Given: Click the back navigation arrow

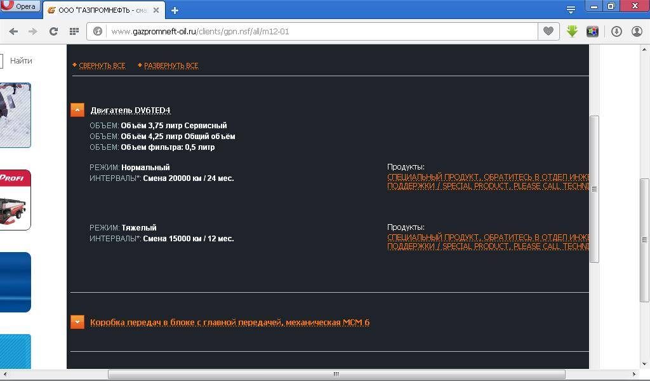Looking at the screenshot, I should click(x=13, y=31).
